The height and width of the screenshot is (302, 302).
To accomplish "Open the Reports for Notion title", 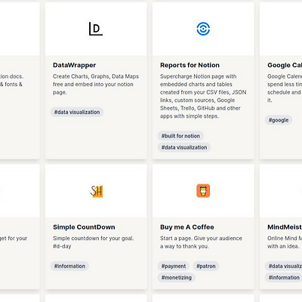I will [190, 65].
